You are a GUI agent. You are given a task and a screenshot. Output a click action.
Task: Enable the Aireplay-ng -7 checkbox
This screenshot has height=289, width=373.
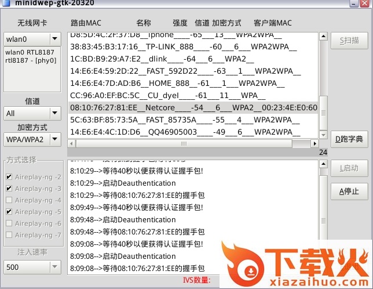(9, 234)
